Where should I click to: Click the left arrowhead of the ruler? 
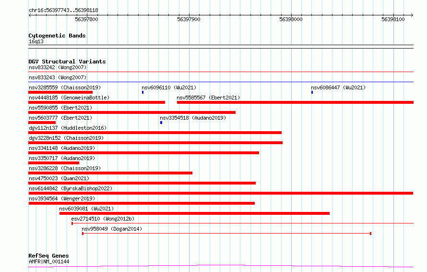tap(30, 15)
